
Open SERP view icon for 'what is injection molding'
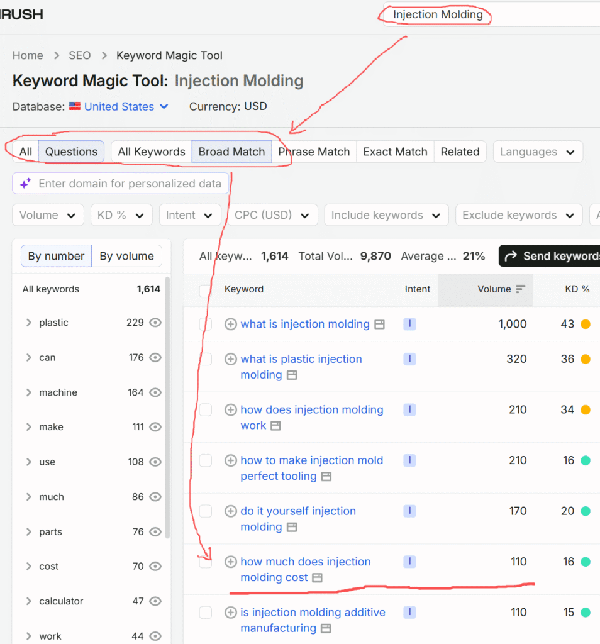click(x=379, y=325)
